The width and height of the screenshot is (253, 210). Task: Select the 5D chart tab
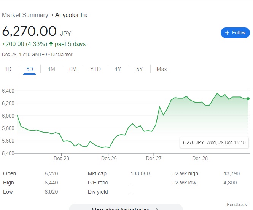[x=30, y=69]
